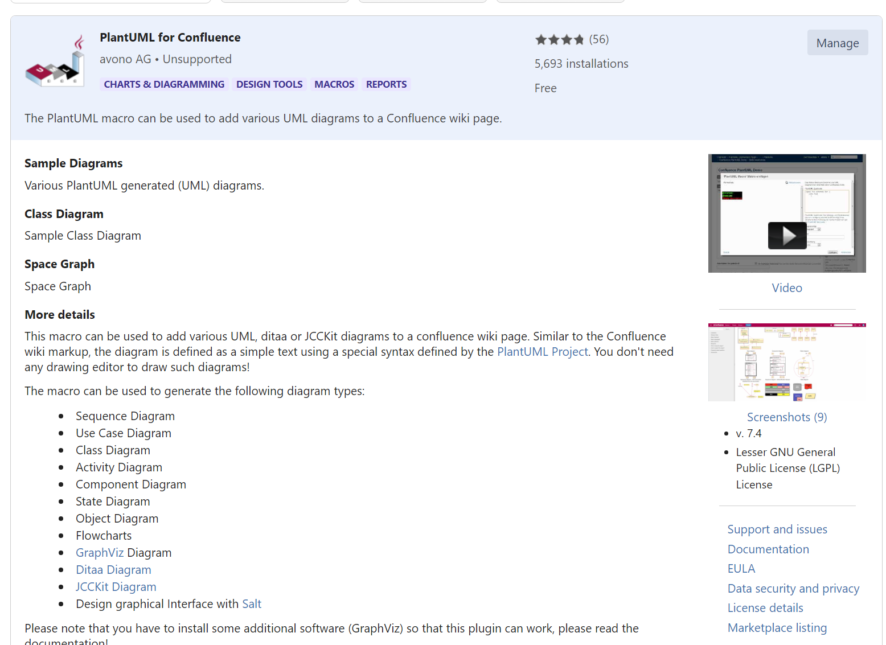This screenshot has height=645, width=886.
Task: Open the Video link
Action: [787, 288]
